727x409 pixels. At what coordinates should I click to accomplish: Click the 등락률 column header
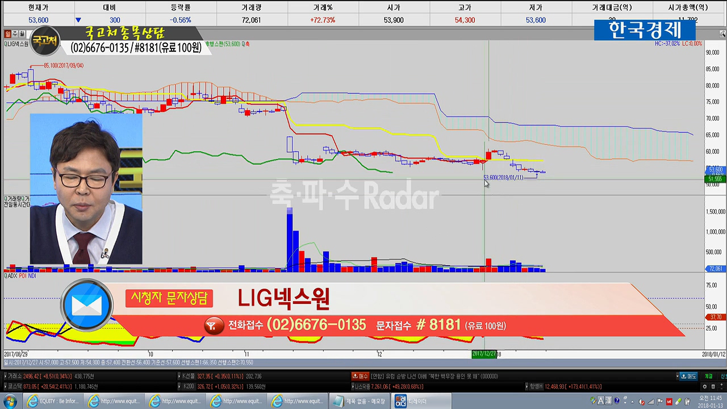click(x=181, y=7)
